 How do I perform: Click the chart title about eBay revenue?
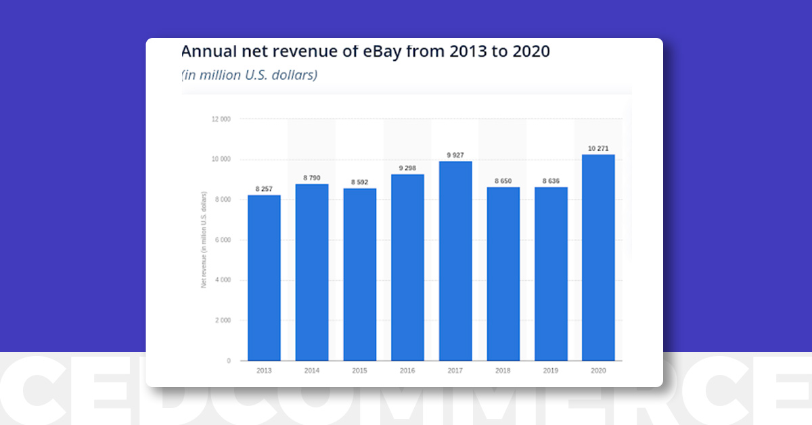365,51
